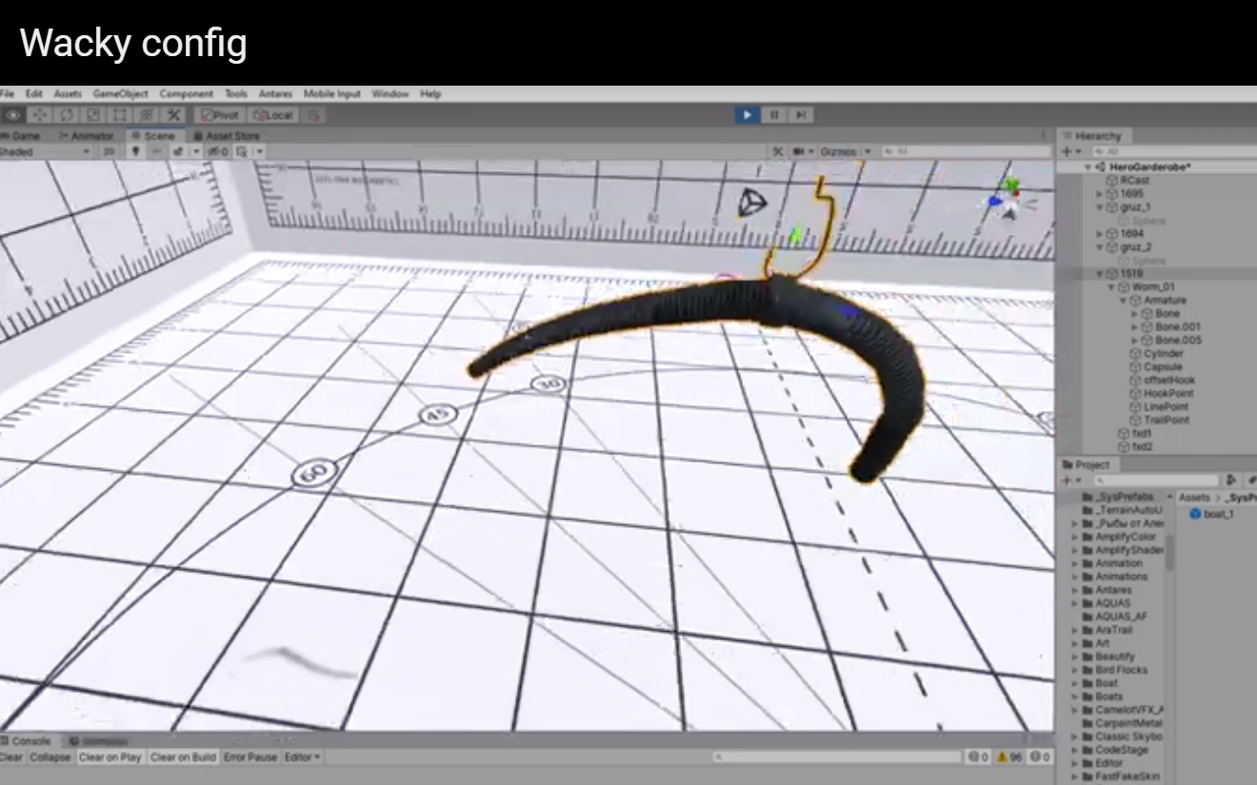Toggle Local/Global handle rotation
The height and width of the screenshot is (785, 1257).
(274, 115)
